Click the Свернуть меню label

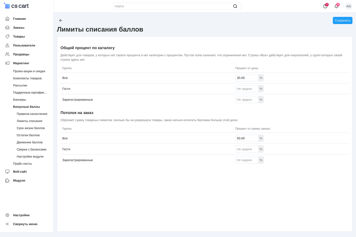[x=25, y=224]
